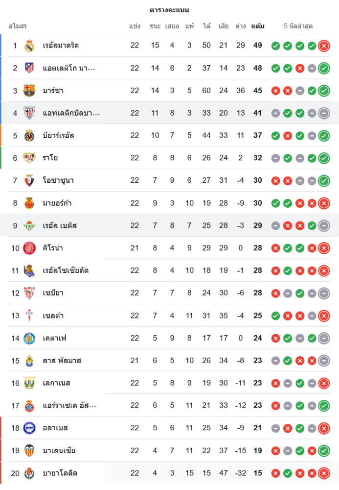Open the เรอัลมาดริด team link

[61, 46]
